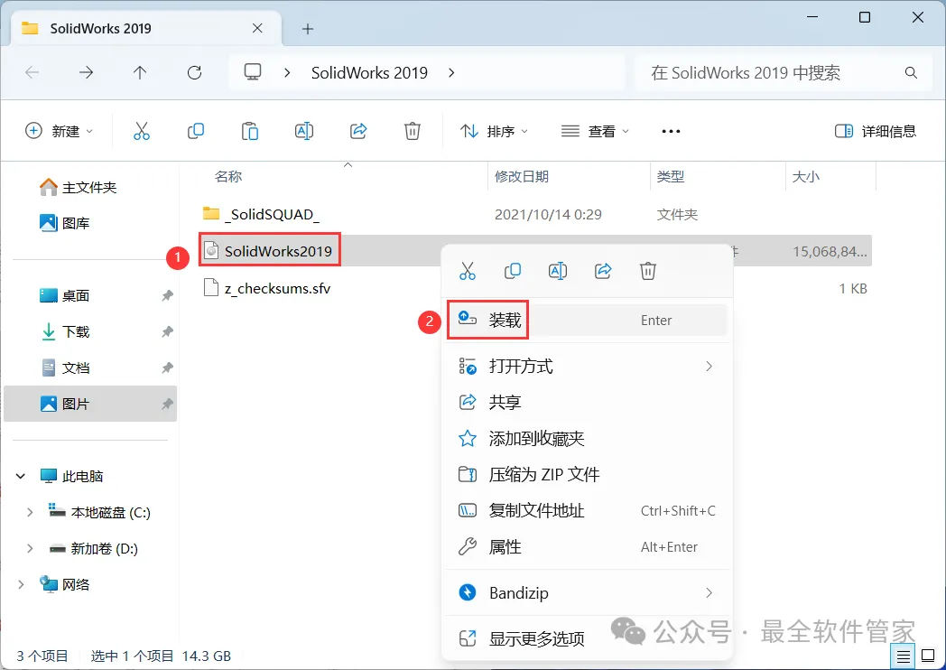
Task: Click the Share icon in the toolbar
Action: pos(358,131)
